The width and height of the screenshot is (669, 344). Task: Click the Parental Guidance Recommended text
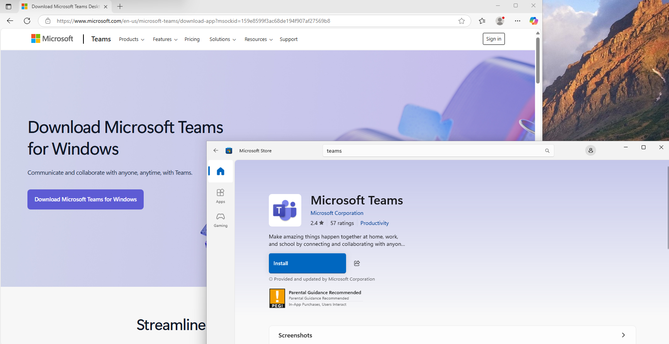pos(325,293)
